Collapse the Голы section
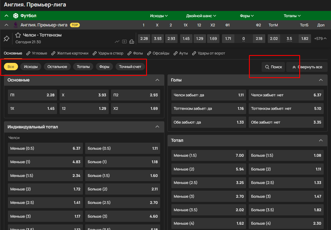This screenshot has width=331, height=230. coord(321,80)
